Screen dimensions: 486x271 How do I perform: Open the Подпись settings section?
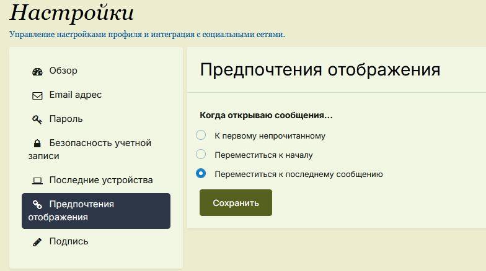[x=68, y=241]
